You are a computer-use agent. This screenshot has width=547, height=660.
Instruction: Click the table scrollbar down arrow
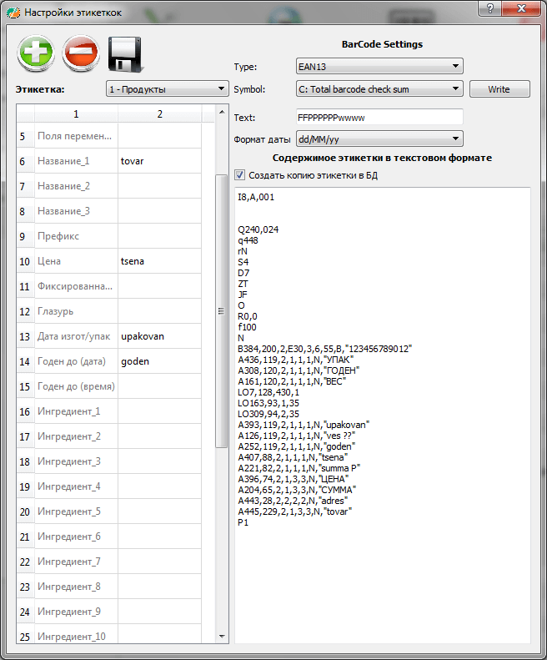[x=222, y=637]
